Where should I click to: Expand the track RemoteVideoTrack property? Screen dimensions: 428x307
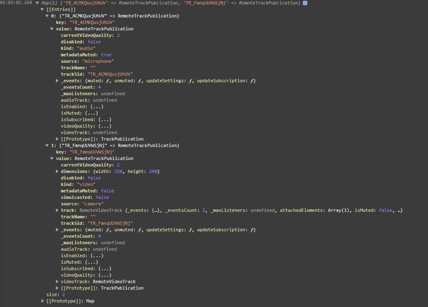click(57, 210)
